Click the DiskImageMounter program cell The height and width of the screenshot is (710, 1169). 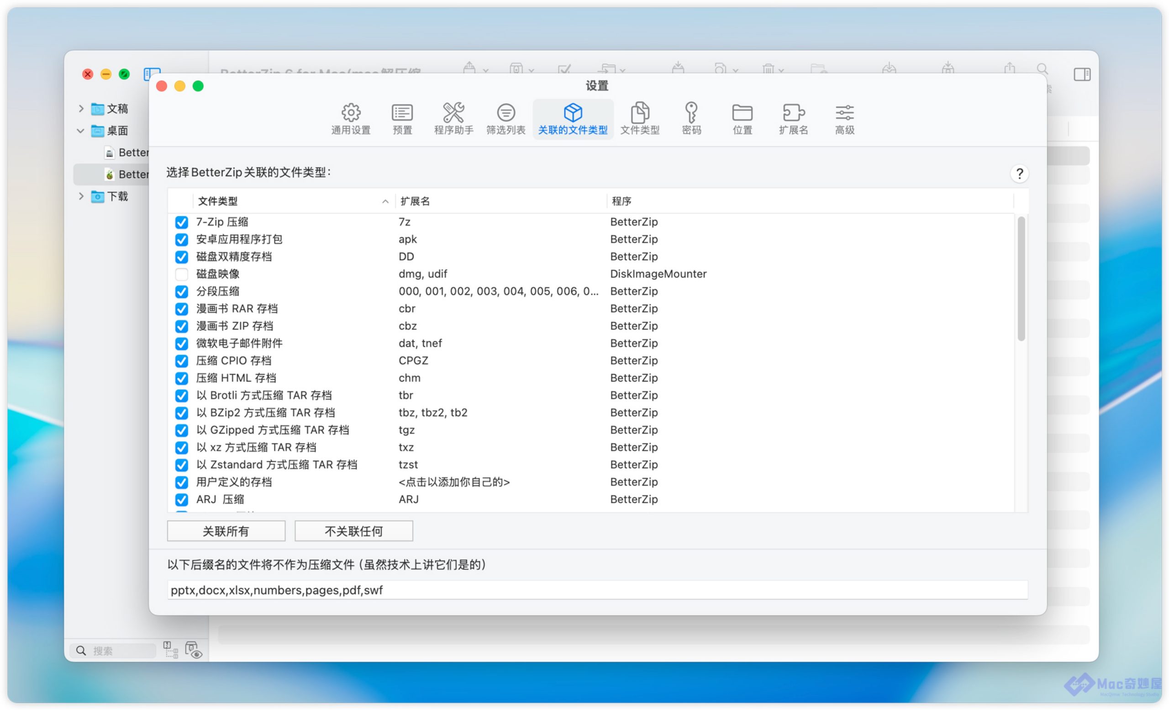658,274
